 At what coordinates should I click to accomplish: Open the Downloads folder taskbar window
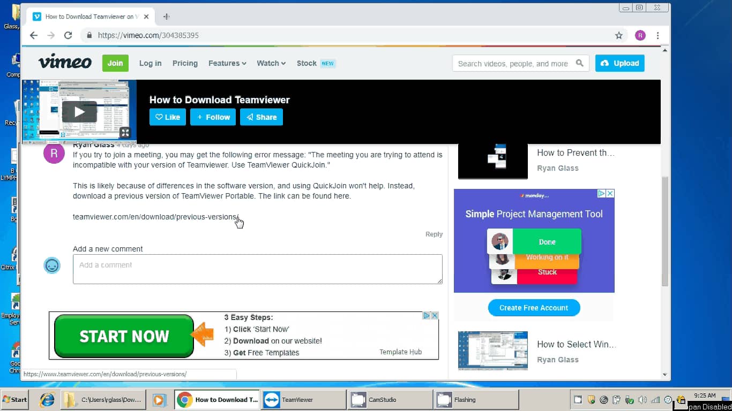103,400
